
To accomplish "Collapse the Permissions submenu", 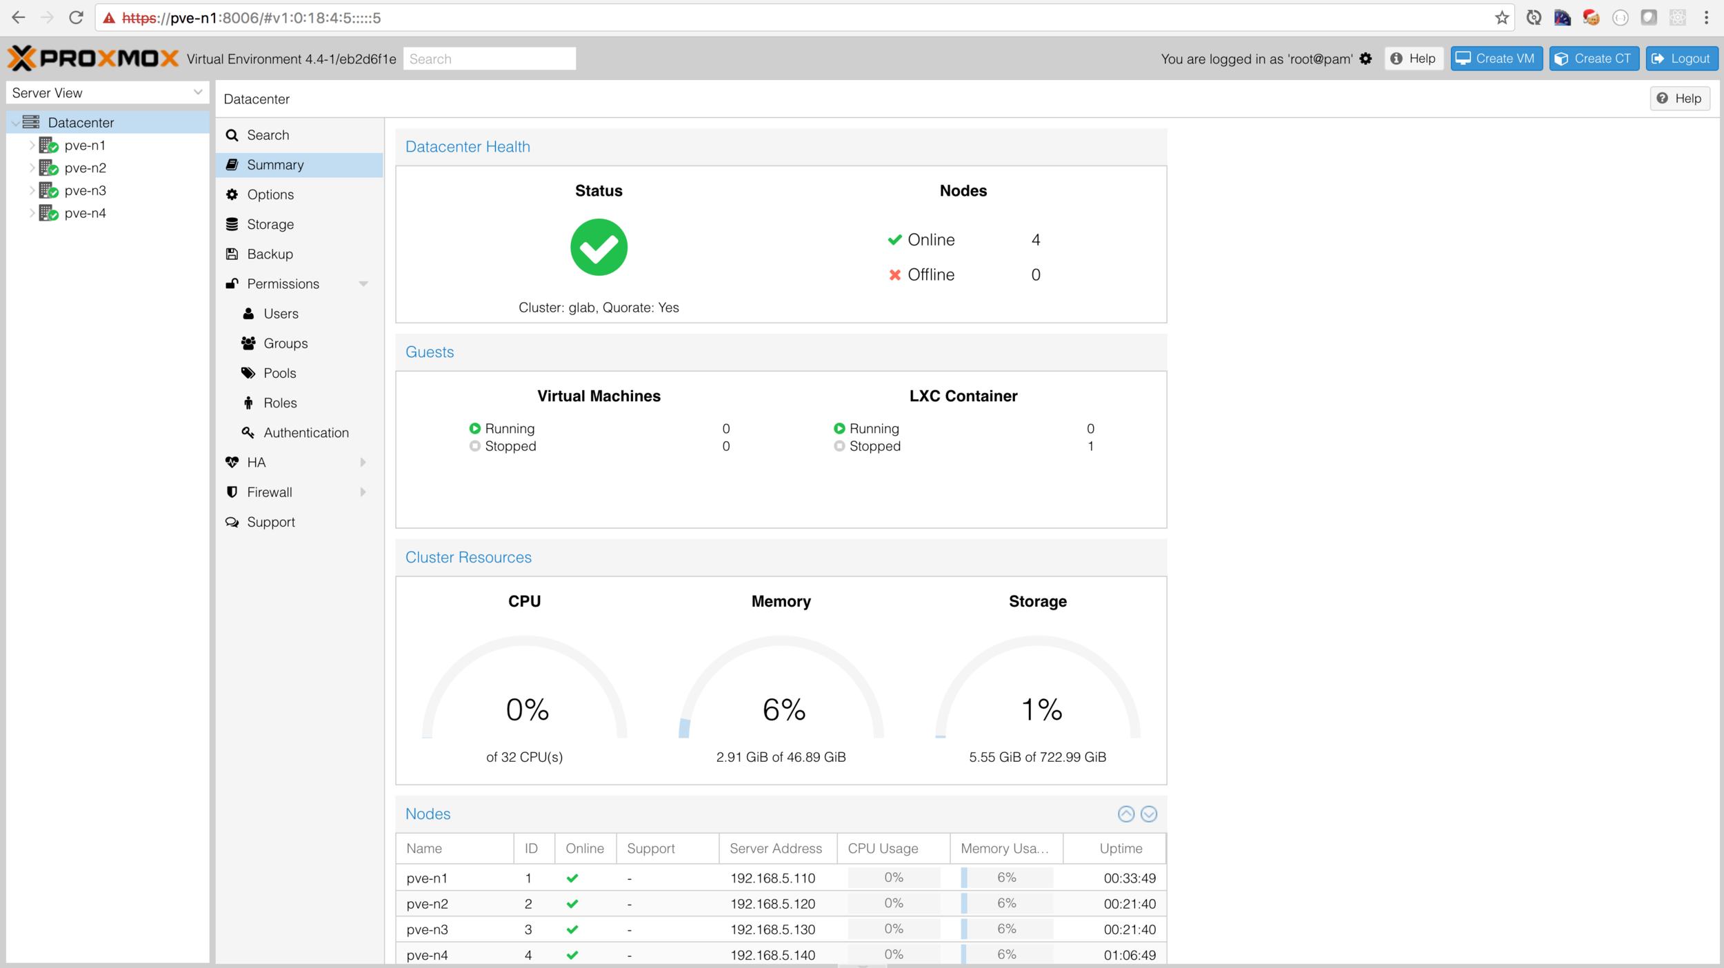I will 363,284.
